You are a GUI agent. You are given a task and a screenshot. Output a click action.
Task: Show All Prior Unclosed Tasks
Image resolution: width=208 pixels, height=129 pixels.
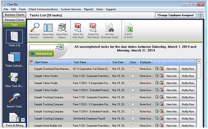(110, 31)
